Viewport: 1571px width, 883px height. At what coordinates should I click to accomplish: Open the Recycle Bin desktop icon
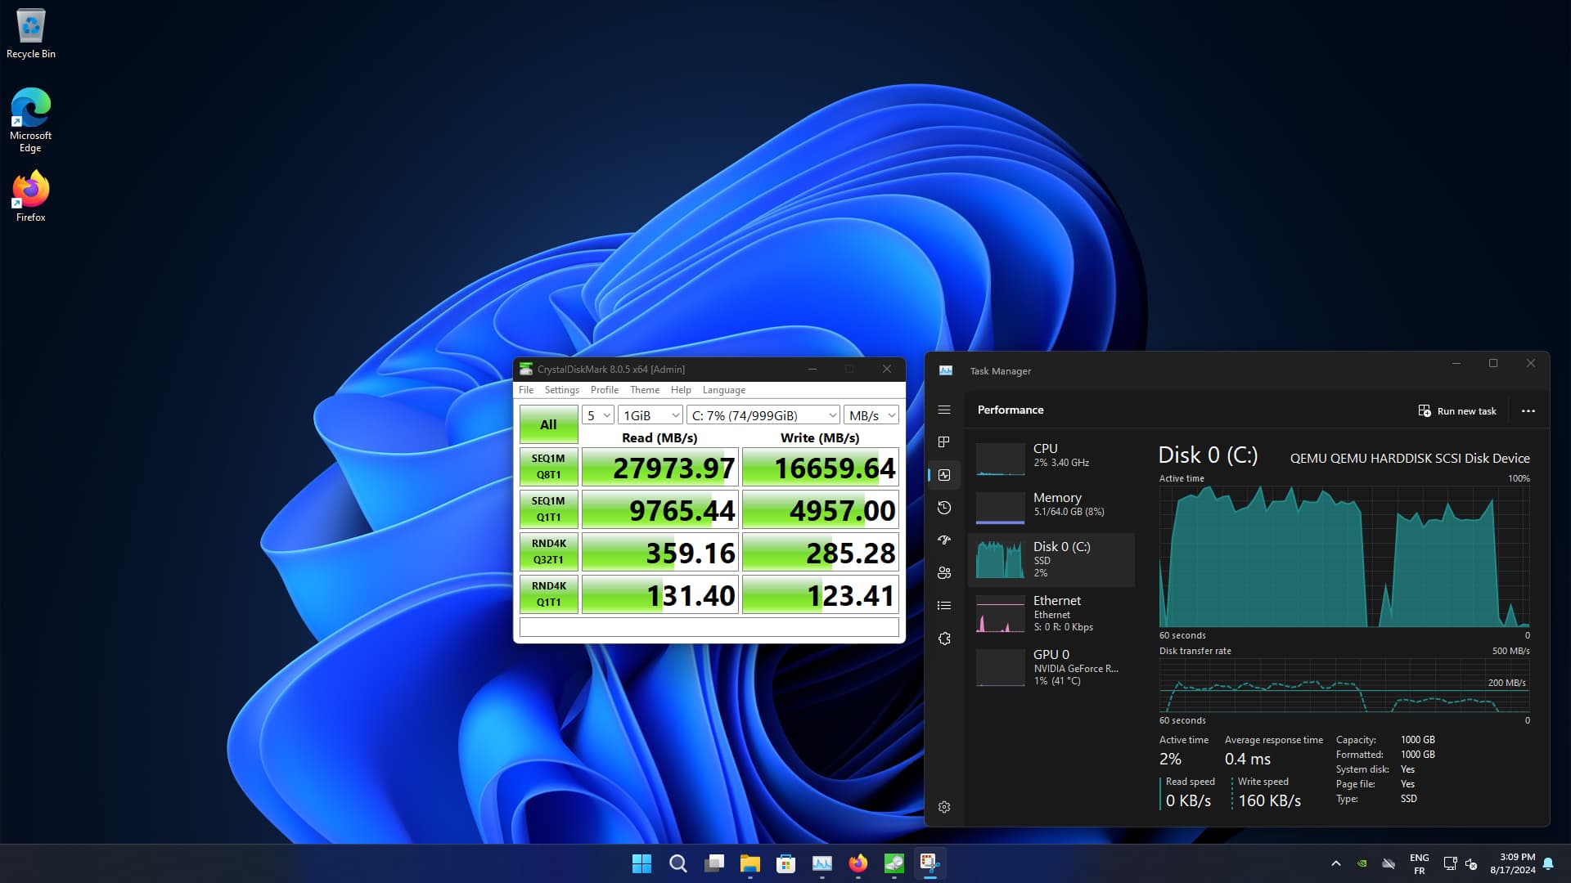click(31, 34)
